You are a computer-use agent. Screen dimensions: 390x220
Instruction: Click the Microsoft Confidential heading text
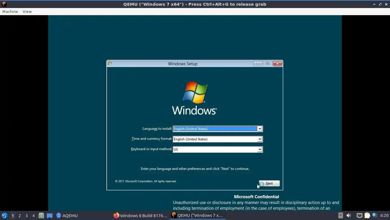[x=256, y=197]
